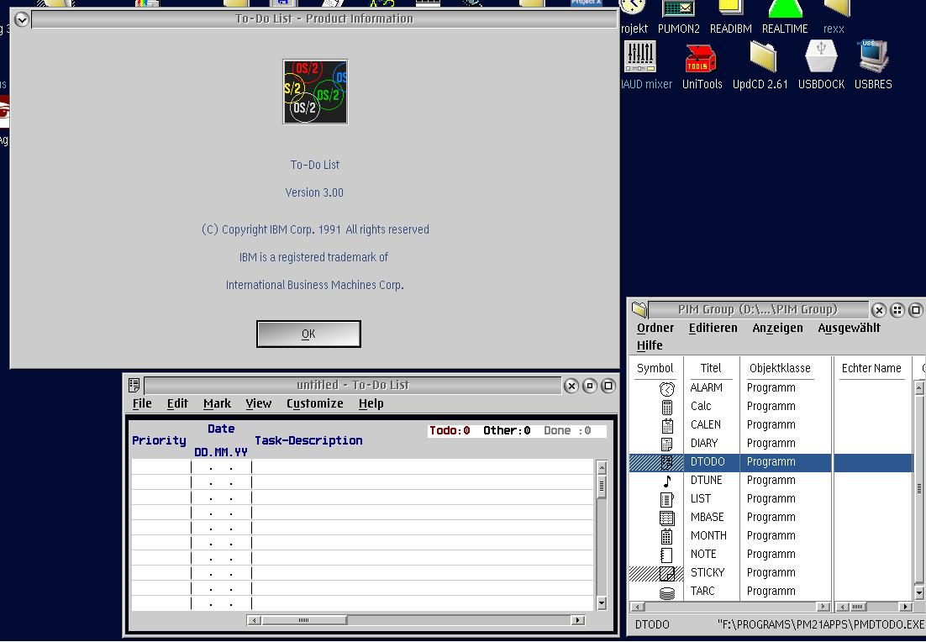
Task: Click the To-Do List vertical scrollbar thumb
Action: point(602,486)
